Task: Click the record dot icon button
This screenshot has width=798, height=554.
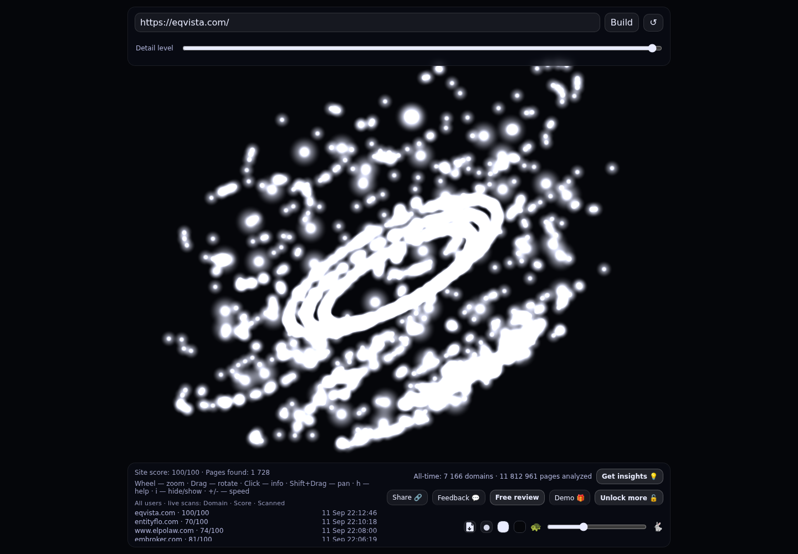Action: tap(487, 527)
